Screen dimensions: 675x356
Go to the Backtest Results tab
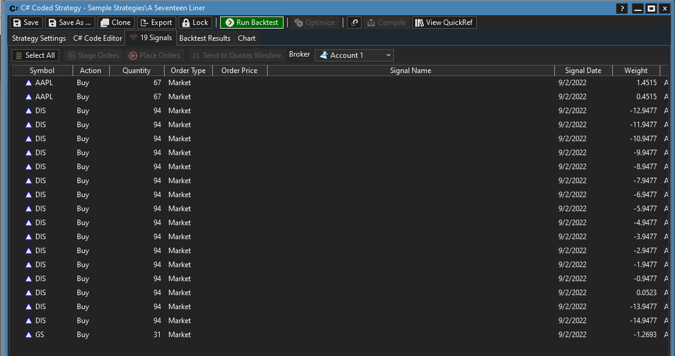[x=205, y=38]
